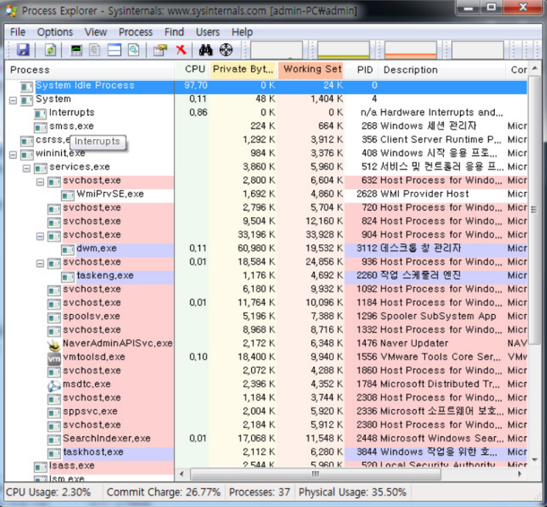
Task: Toggle the process tree view icon
Action: [94, 50]
